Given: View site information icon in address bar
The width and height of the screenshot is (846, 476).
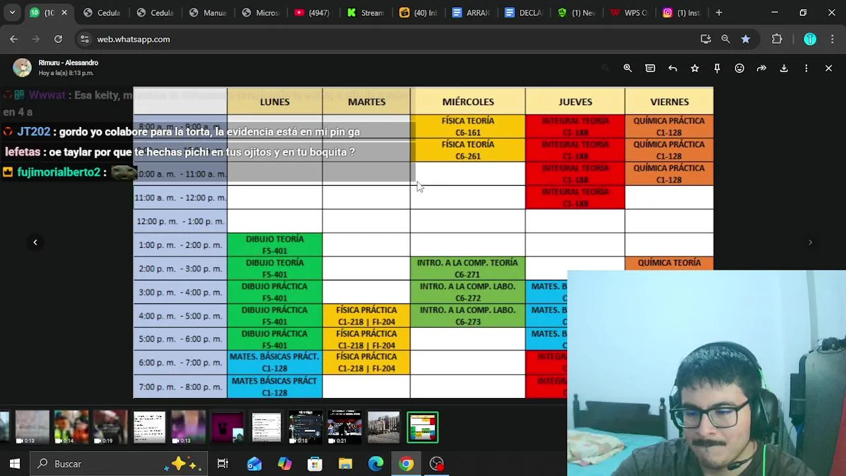Looking at the screenshot, I should point(85,39).
